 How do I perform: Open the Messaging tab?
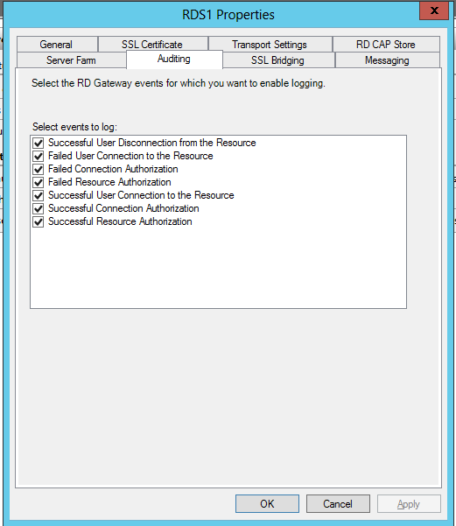click(x=388, y=60)
